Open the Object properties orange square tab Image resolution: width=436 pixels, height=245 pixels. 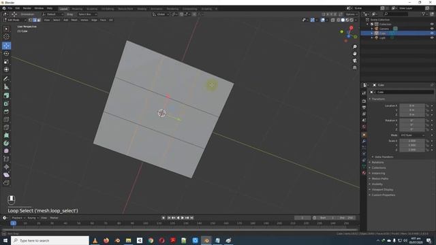coord(364,135)
